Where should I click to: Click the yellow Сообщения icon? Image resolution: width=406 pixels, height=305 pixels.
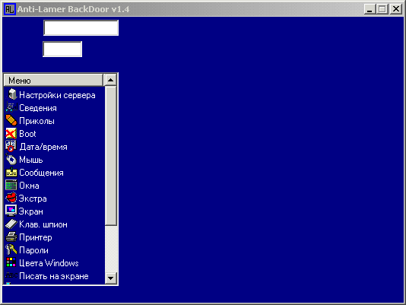click(x=11, y=173)
